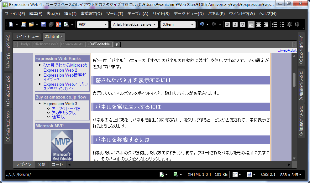This screenshot has width=310, height=183.
Task: Click the vertical scrollbar thumb
Action: (x=294, y=80)
